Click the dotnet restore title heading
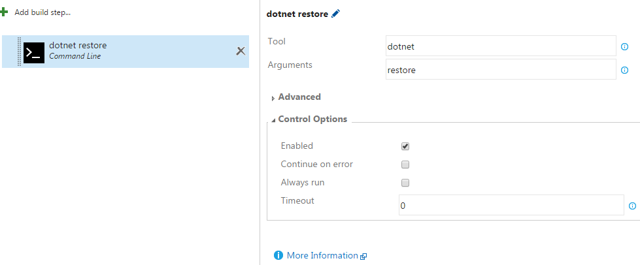The image size is (640, 265). coord(297,14)
